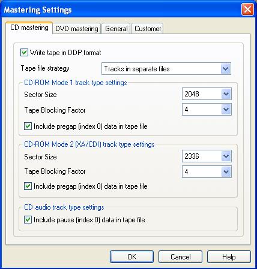The image size is (257, 269).
Task: Switch to the DVD mastering tab
Action: pos(77,29)
